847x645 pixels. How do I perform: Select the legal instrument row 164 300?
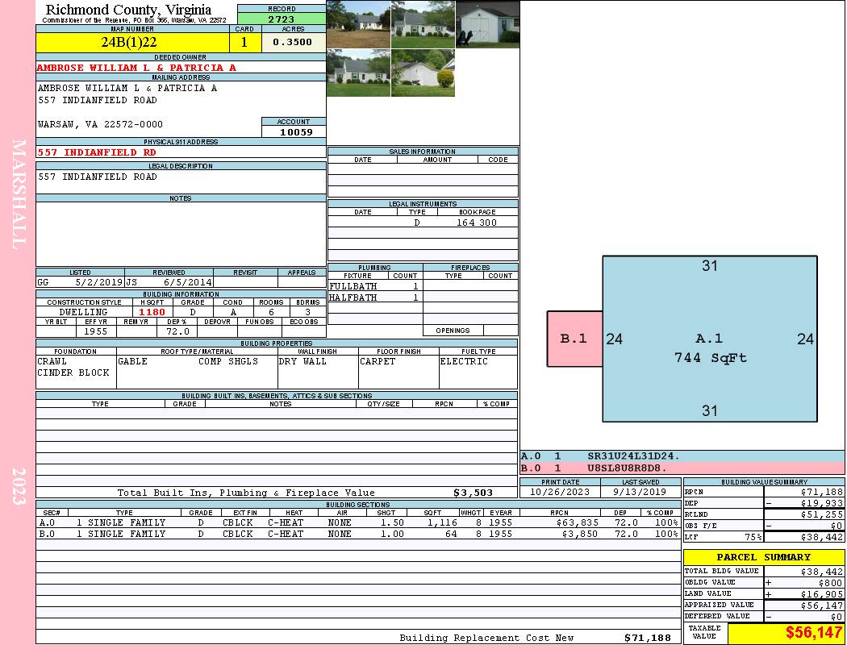[x=423, y=223]
